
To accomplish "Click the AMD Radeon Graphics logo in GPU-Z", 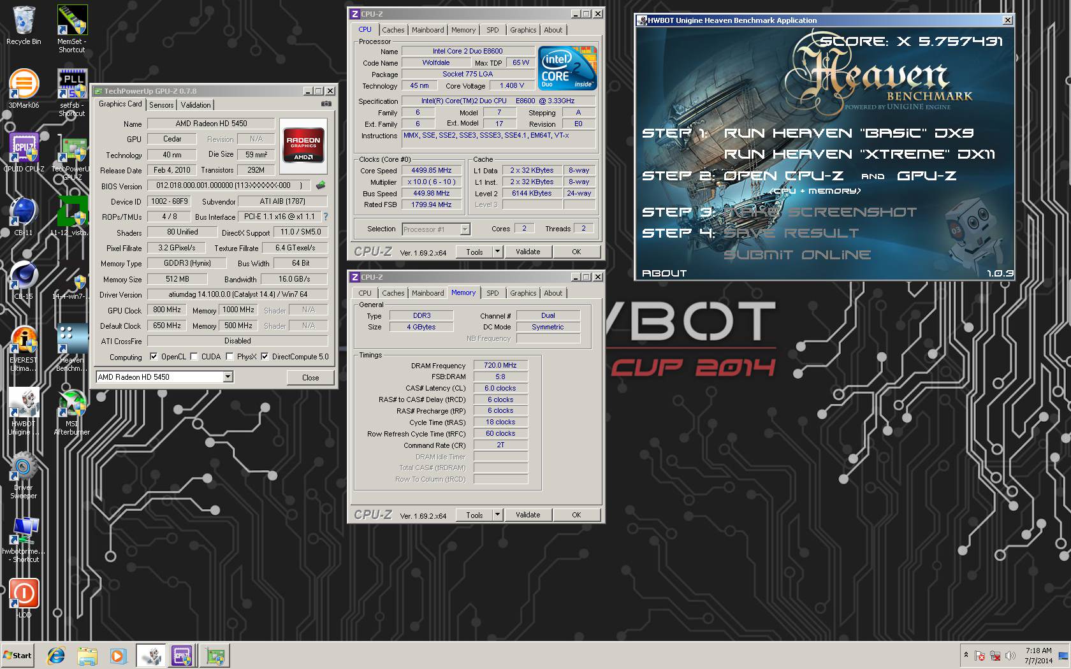I will point(303,146).
